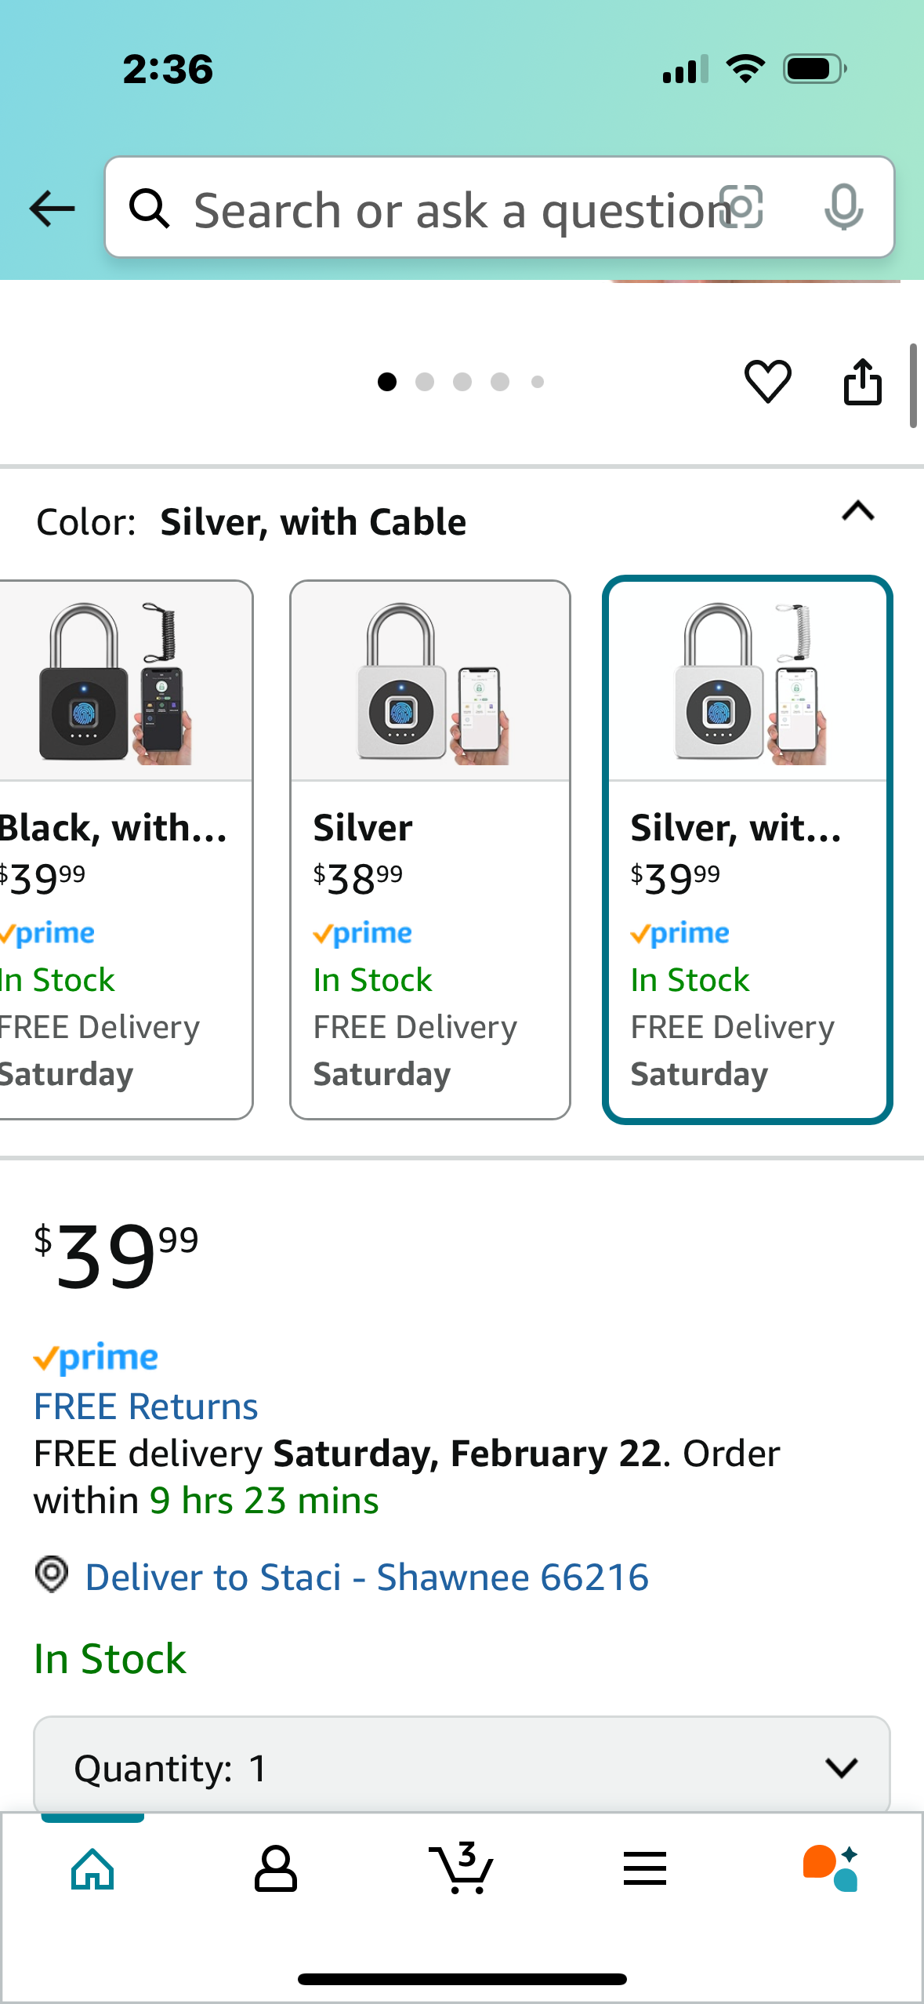The width and height of the screenshot is (924, 2004).
Task: Tap Deliver to Staci - Shawnee 66216
Action: tap(367, 1577)
